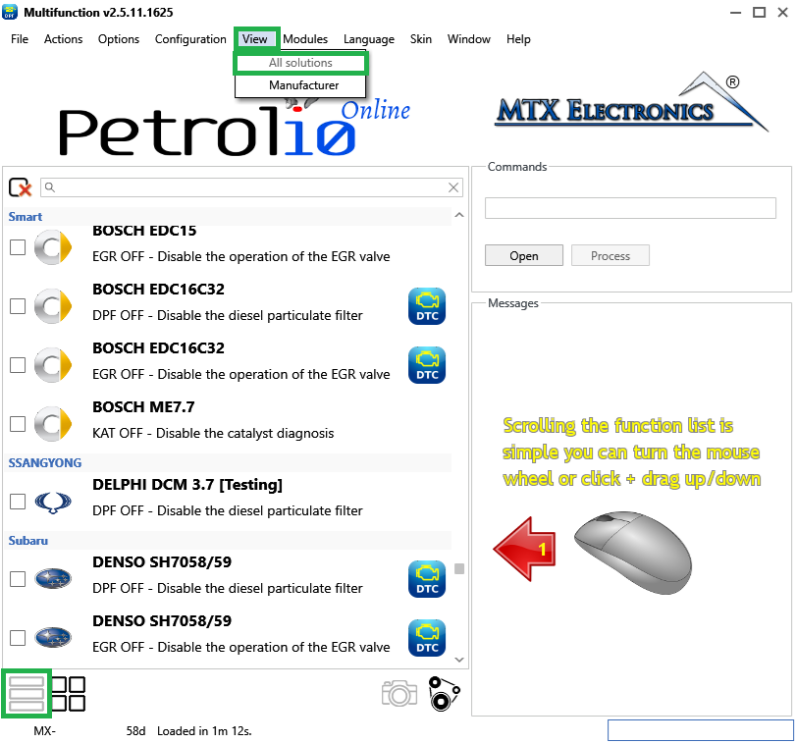Enable the DELPHI DCM 3.7 DPF OFF checkbox
796x744 pixels.
[x=18, y=502]
